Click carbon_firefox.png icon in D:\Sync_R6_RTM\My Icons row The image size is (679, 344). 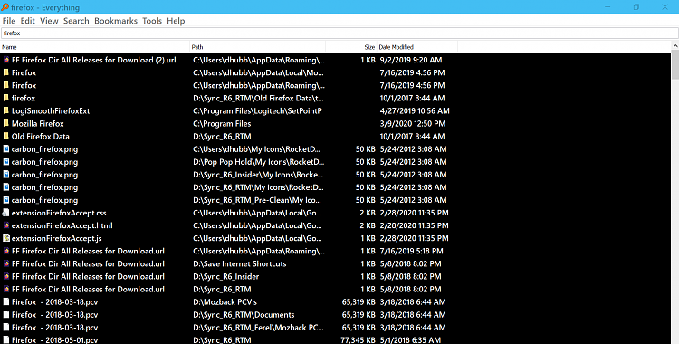tap(6, 187)
